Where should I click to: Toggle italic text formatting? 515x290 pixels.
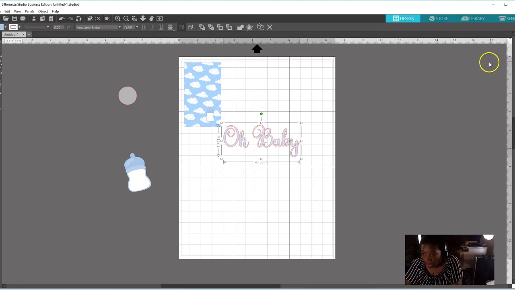152,27
